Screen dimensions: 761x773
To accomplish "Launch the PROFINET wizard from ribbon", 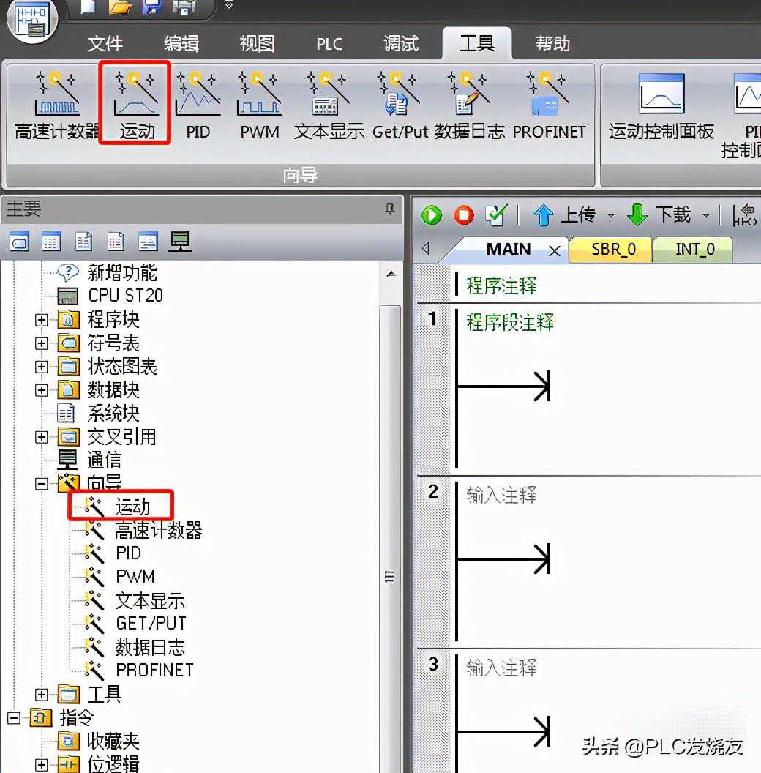I will click(549, 104).
